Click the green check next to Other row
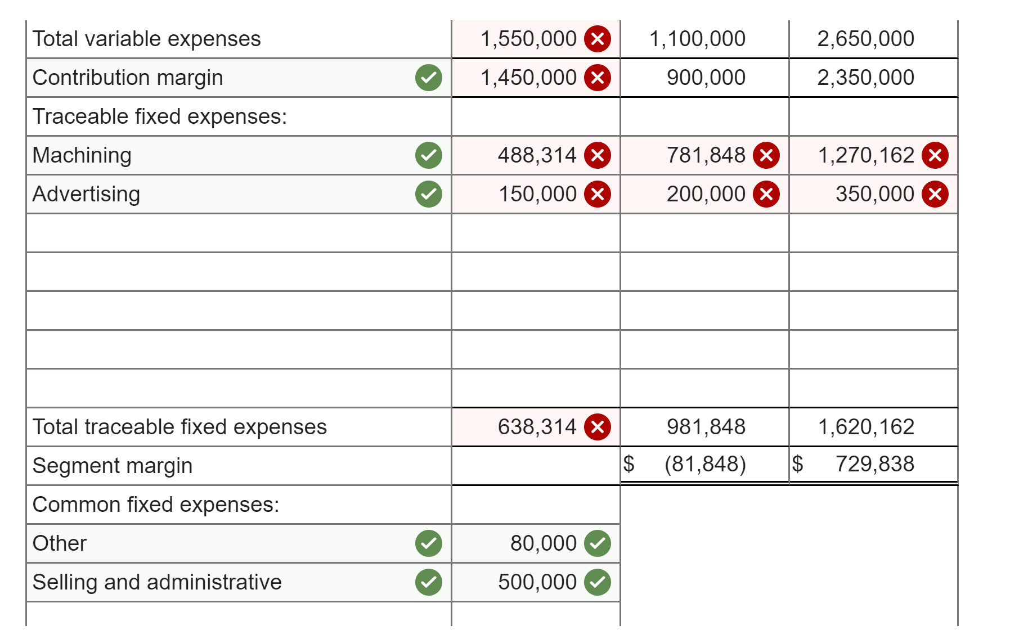 point(428,543)
